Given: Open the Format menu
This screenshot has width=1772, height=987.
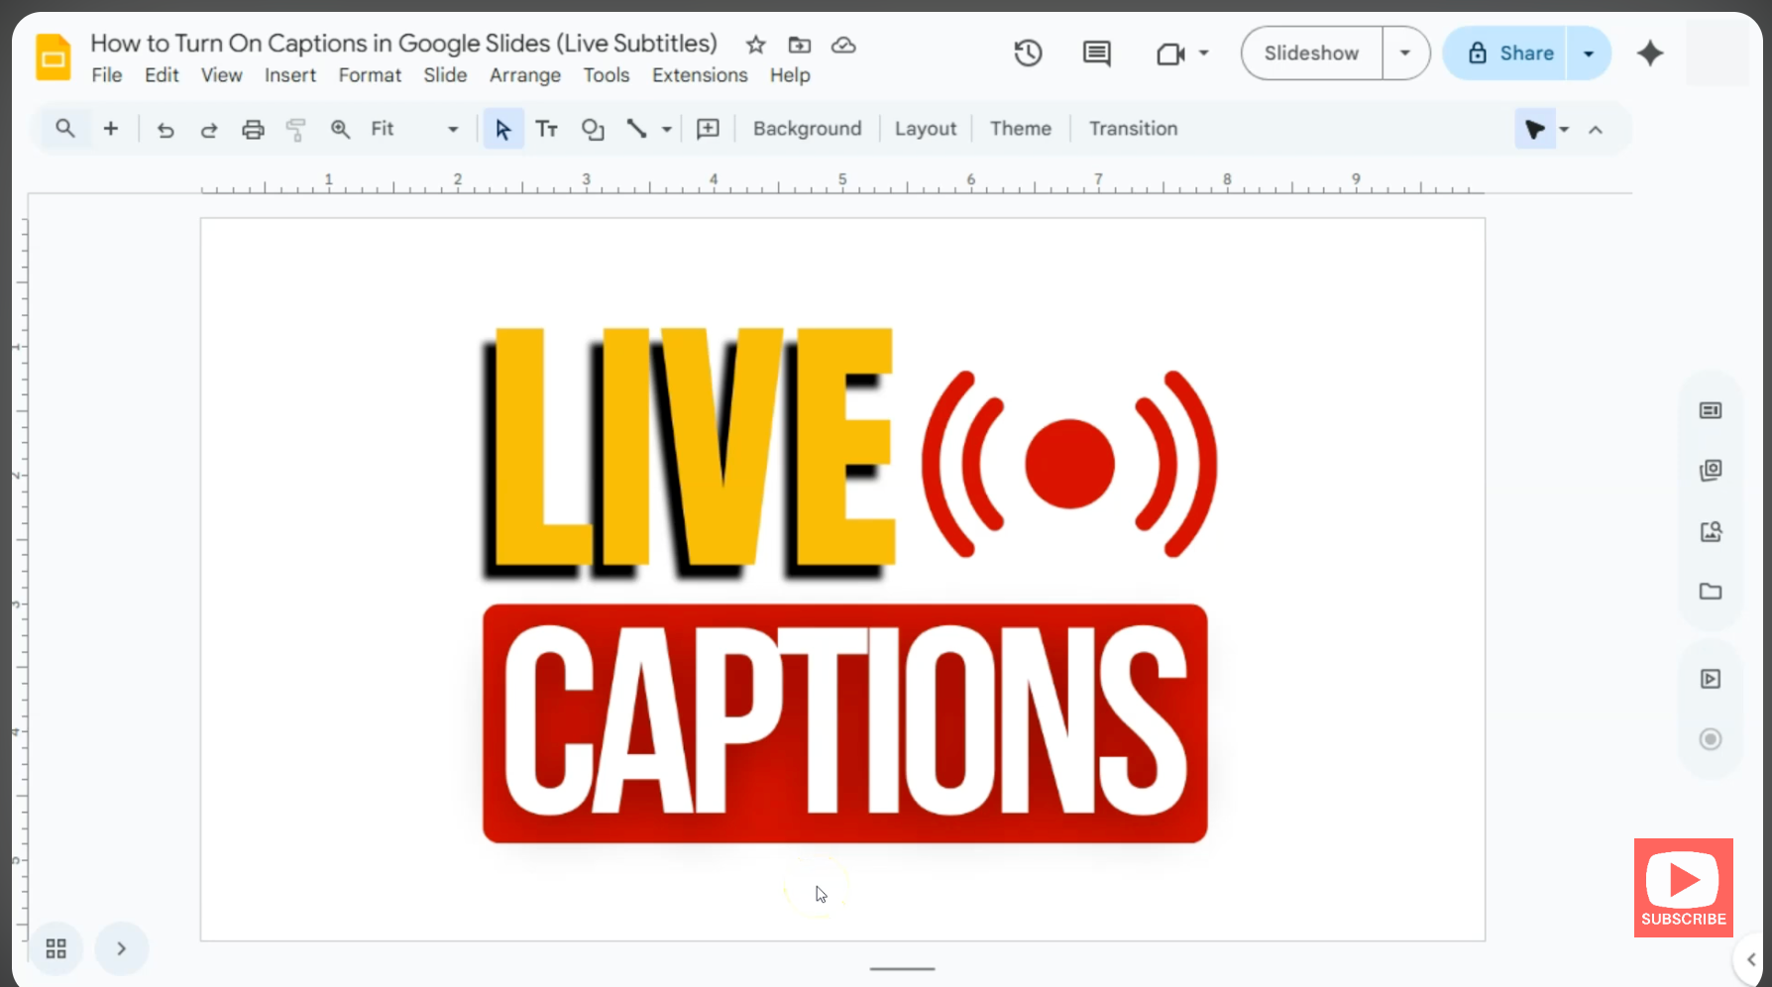Looking at the screenshot, I should (x=370, y=75).
